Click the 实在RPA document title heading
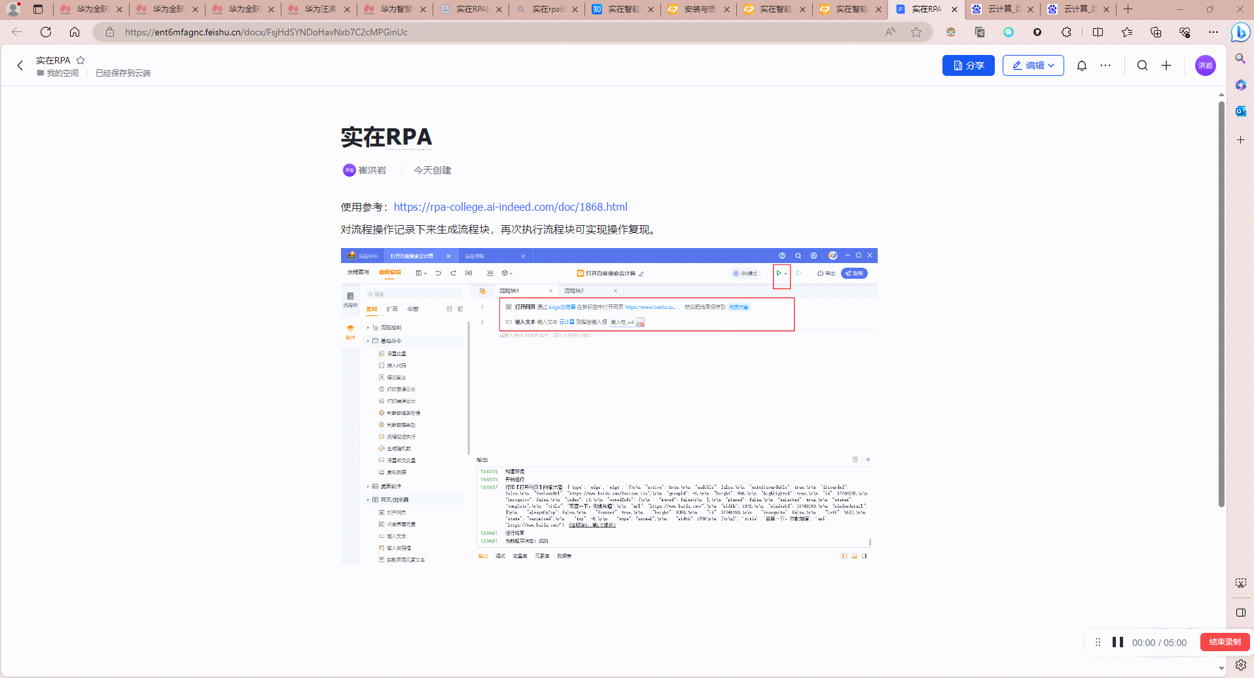 coord(386,137)
